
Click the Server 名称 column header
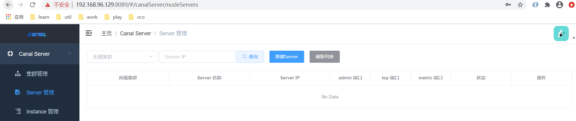(209, 78)
